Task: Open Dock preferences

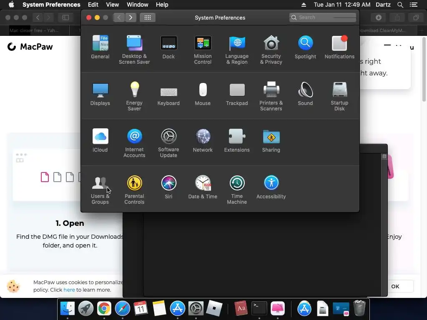Action: coord(168,47)
